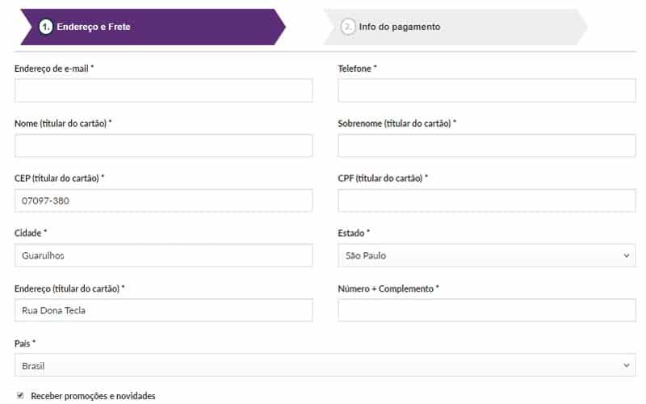Edit the Endereço field with Rua Dona Tecla
Viewport: 646px width, 404px height.
click(x=164, y=310)
